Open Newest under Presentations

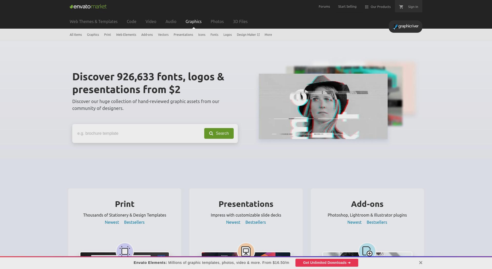pos(233,222)
